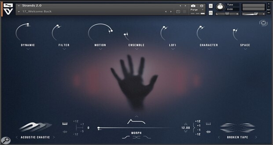Click the Kontakt pan slider
The image size is (273, 145).
(227, 14)
